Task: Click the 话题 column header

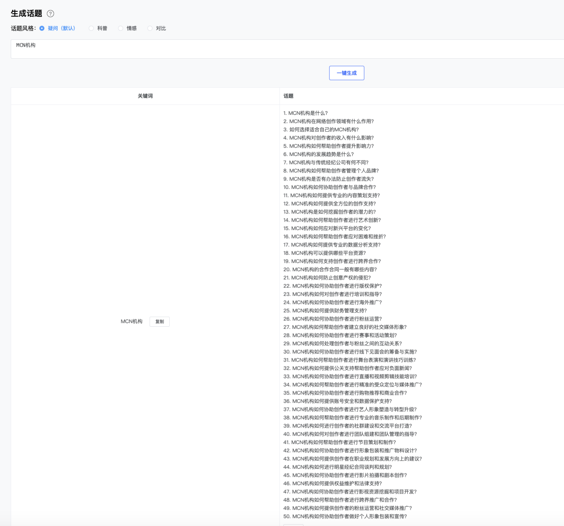Action: [288, 96]
